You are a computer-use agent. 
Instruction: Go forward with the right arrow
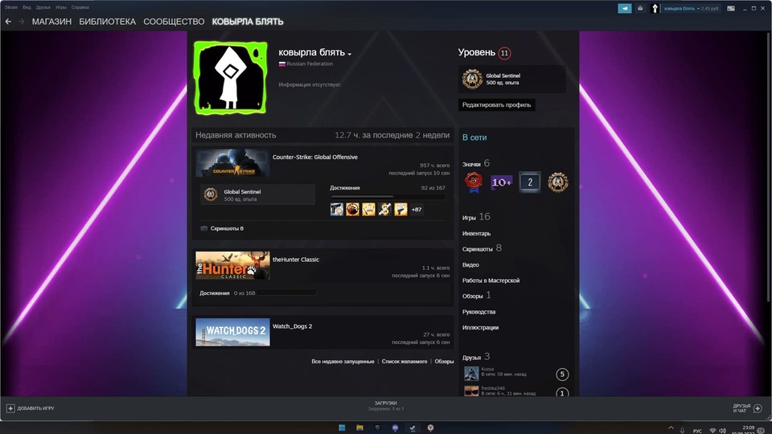pos(21,22)
